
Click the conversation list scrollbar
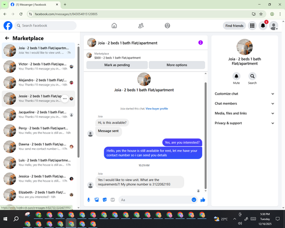pos(78,102)
